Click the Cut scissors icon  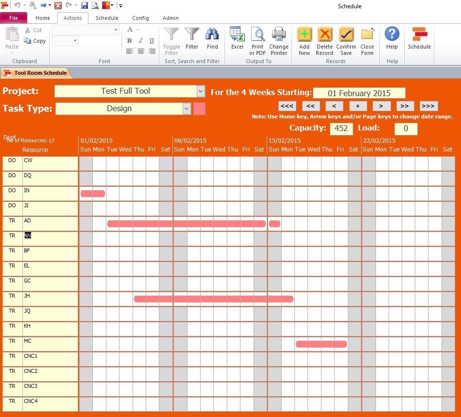(x=28, y=30)
